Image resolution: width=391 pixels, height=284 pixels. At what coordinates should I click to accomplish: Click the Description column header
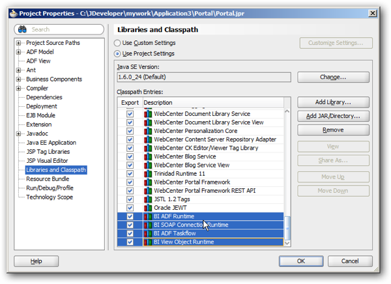coord(213,103)
